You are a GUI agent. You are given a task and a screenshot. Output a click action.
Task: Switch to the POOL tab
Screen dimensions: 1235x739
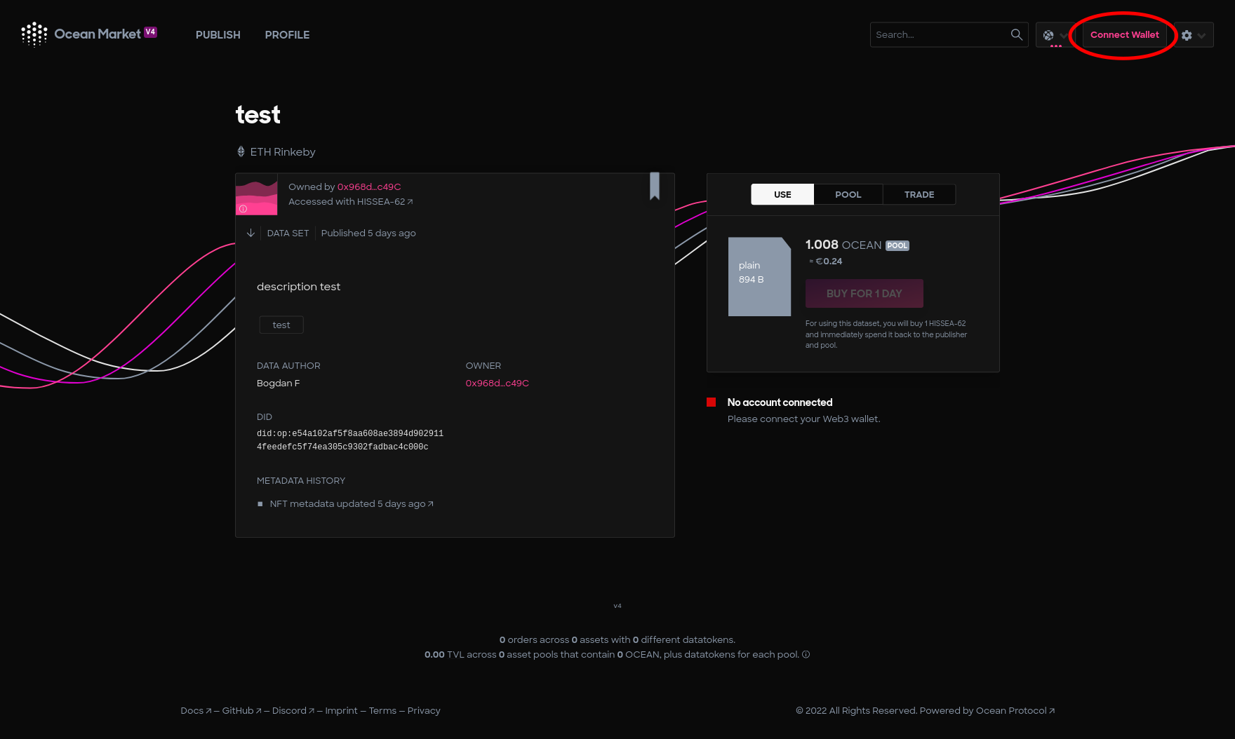point(848,194)
